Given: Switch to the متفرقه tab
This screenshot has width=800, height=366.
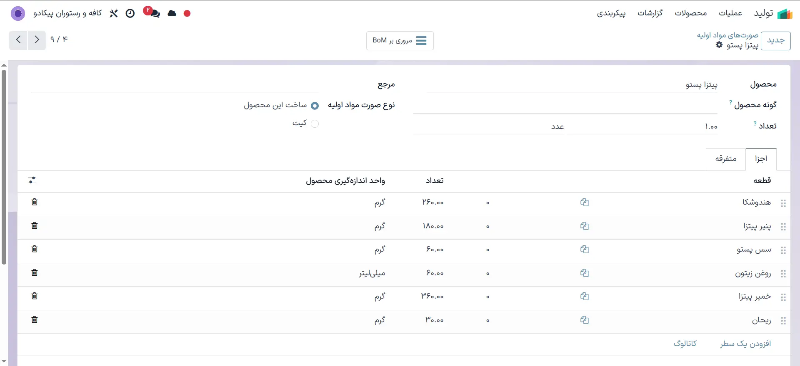Looking at the screenshot, I should pos(726,159).
